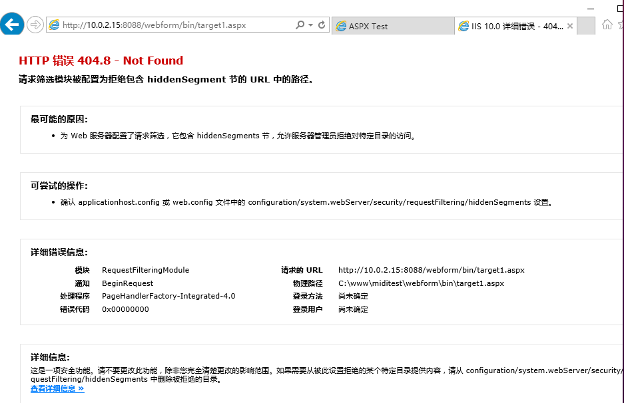Open the Home page icon
The width and height of the screenshot is (624, 403).
coord(607,25)
